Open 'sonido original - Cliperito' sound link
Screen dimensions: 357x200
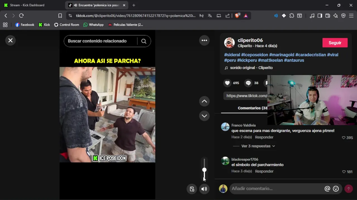pyautogui.click(x=251, y=68)
